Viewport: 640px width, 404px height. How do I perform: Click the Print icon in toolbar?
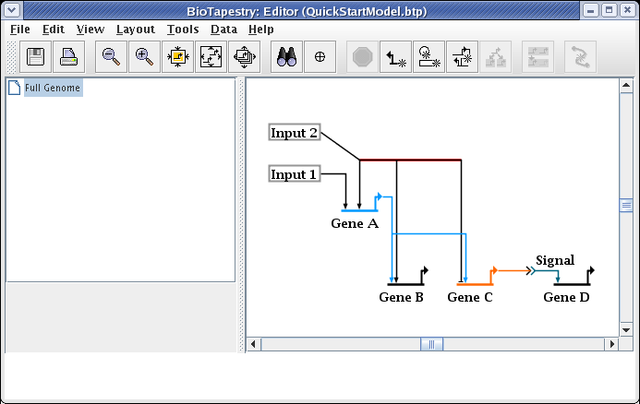point(69,56)
